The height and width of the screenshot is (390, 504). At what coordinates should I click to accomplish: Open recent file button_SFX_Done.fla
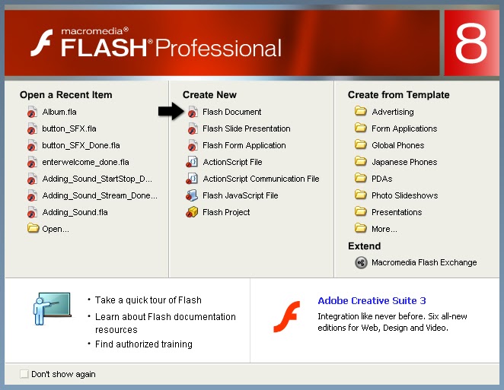pos(81,145)
